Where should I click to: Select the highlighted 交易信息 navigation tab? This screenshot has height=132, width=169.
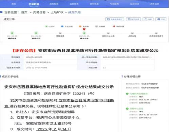(x=34, y=4)
